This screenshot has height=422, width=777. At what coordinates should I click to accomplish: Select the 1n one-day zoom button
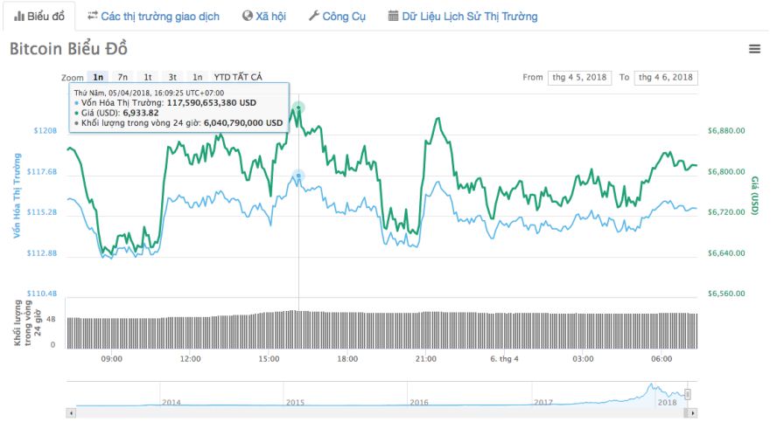[x=98, y=77]
